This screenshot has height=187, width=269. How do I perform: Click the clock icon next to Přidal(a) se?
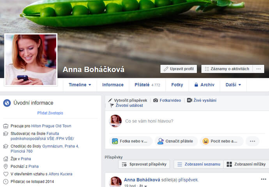click(x=6, y=182)
